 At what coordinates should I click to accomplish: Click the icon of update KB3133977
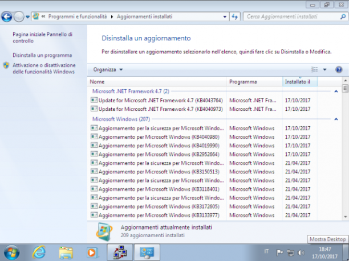94,215
